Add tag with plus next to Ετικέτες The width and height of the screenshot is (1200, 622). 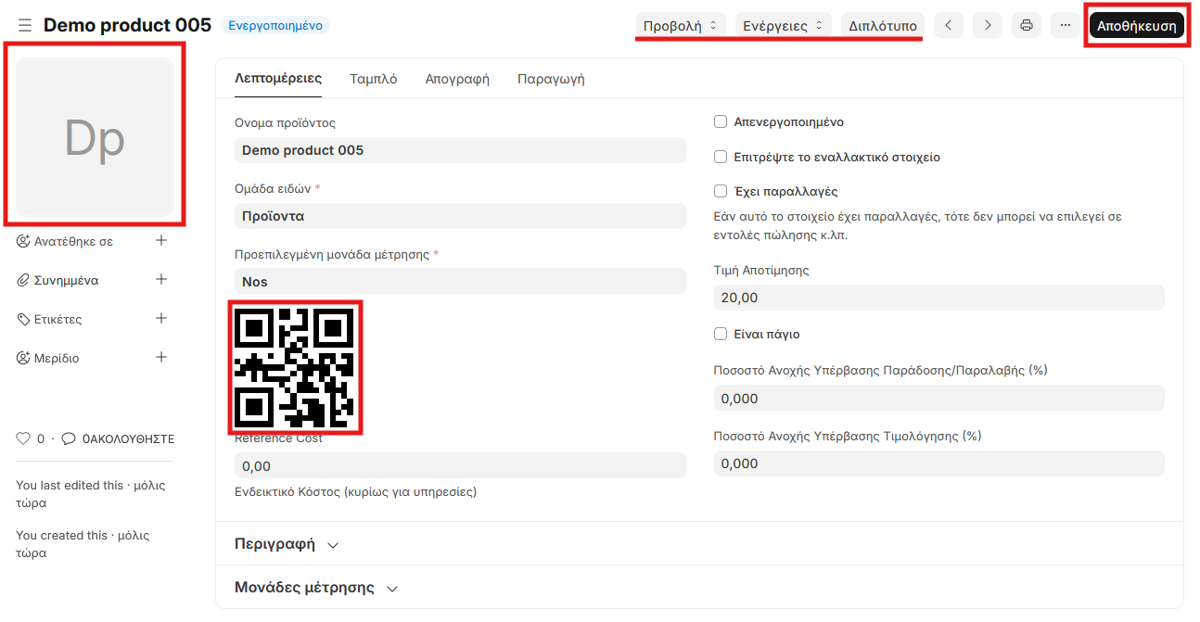tap(161, 319)
